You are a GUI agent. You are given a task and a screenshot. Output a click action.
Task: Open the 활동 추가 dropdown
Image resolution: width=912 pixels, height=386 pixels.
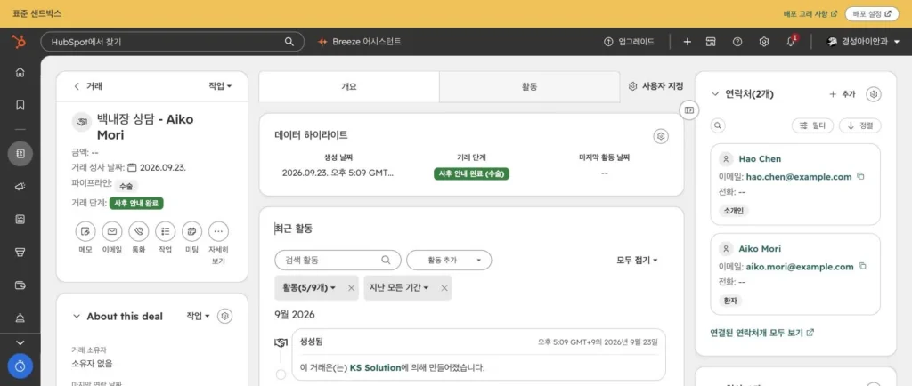(x=449, y=260)
